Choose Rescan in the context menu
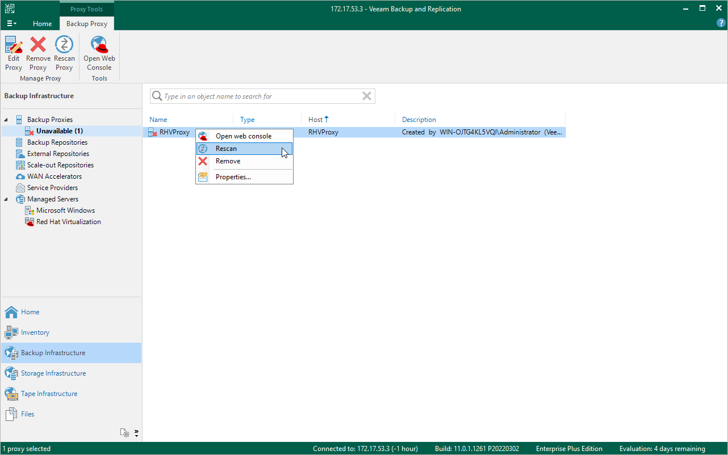The height and width of the screenshot is (455, 728). point(244,149)
